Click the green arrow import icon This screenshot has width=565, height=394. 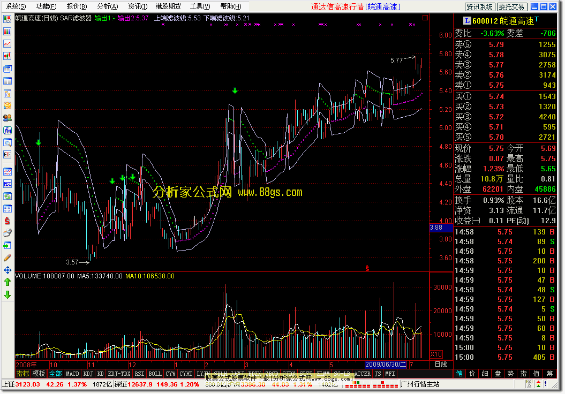[7, 245]
